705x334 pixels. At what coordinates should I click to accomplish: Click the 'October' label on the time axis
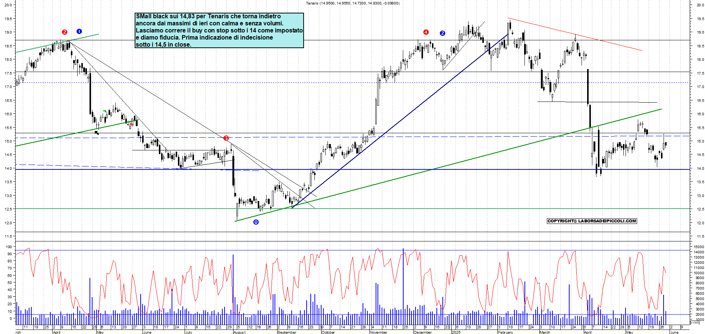(328, 332)
